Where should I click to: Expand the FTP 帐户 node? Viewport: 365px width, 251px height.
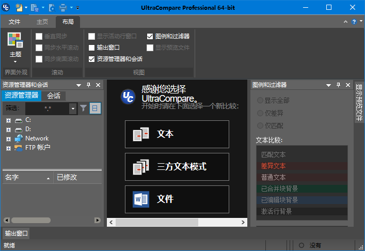point(9,148)
